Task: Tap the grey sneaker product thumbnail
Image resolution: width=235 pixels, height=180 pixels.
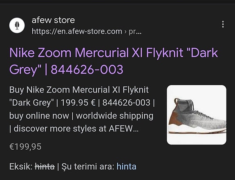Action: (197, 115)
